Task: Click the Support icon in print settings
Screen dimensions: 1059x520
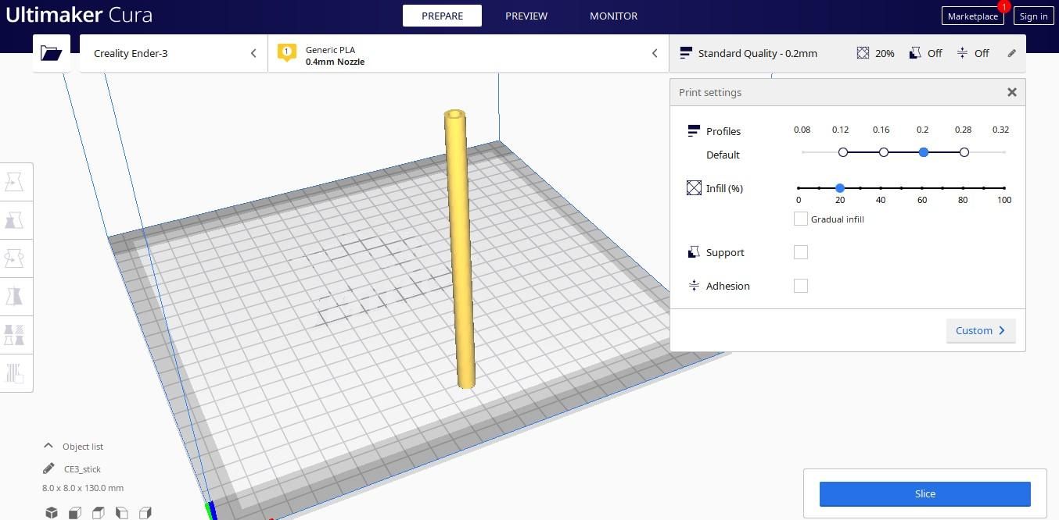Action: 693,252
